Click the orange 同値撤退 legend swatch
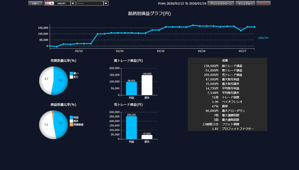The width and height of the screenshot is (299, 170). coord(71,125)
